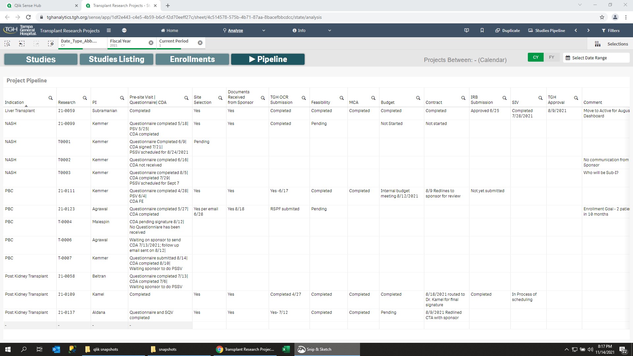
Task: Expand the Analyze dropdown
Action: pos(263,30)
